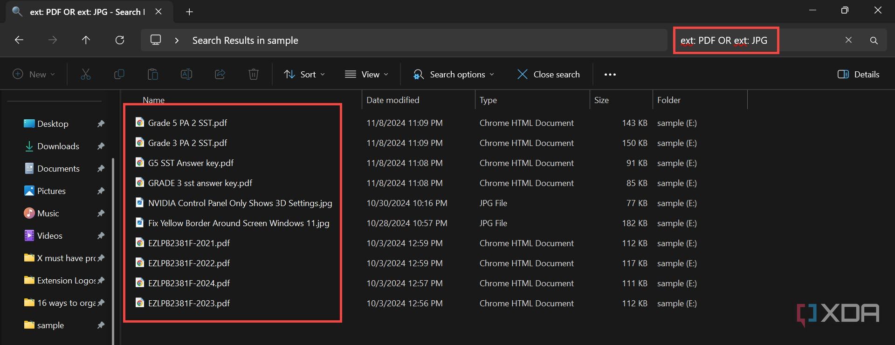
Task: Select NVIDIA Control Panel Only Shows 3D Settings.jpg
Action: tap(240, 203)
